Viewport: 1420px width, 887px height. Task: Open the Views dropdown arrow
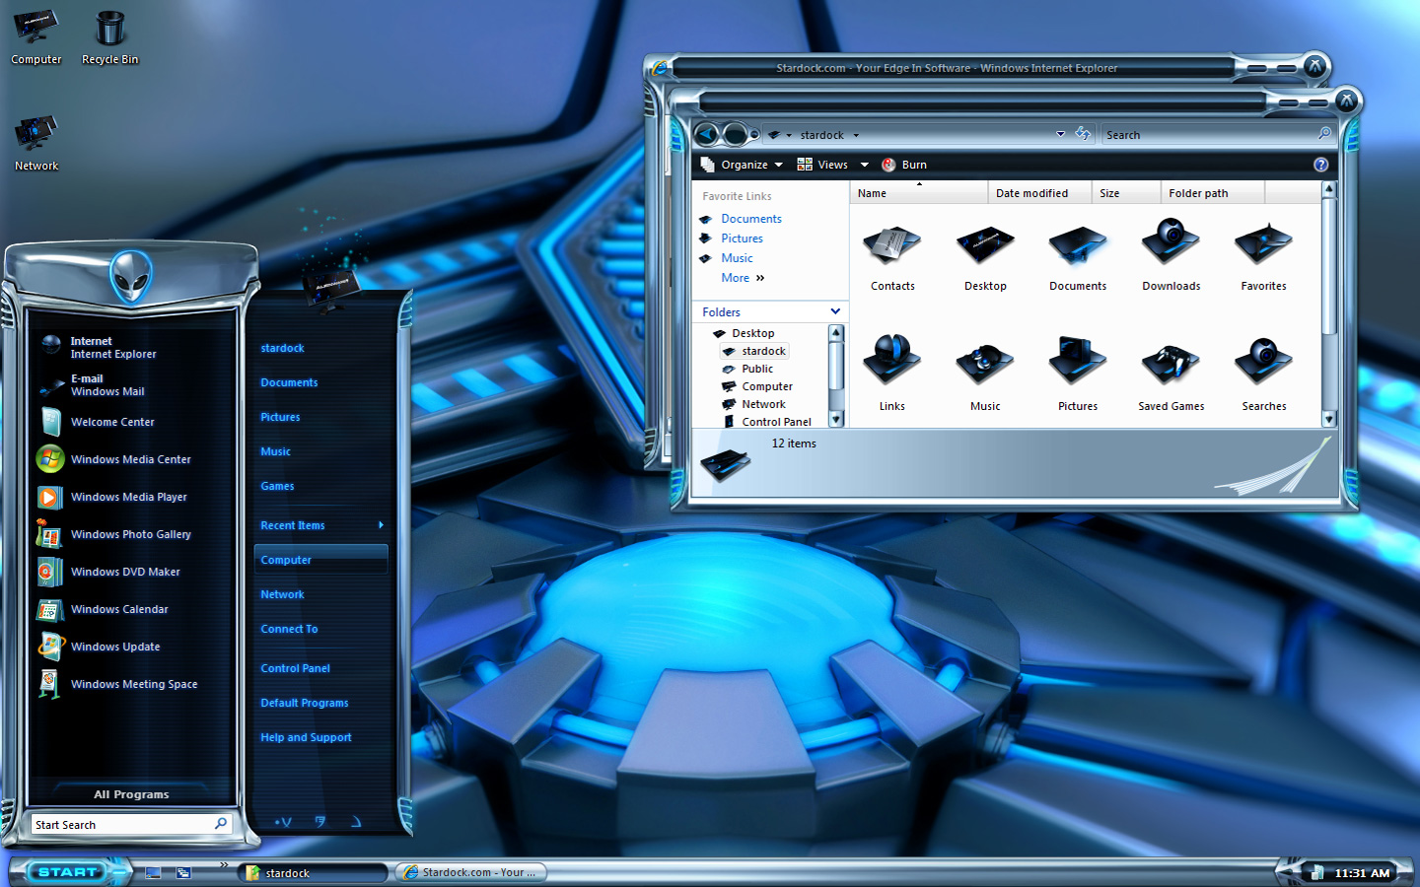click(x=865, y=165)
